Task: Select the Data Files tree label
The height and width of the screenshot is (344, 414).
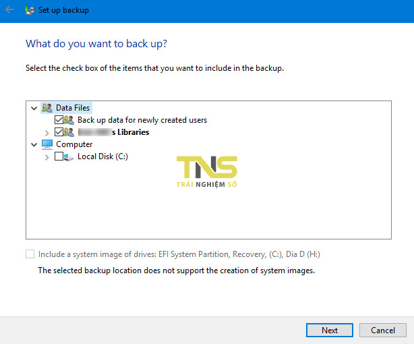Action: (x=73, y=108)
